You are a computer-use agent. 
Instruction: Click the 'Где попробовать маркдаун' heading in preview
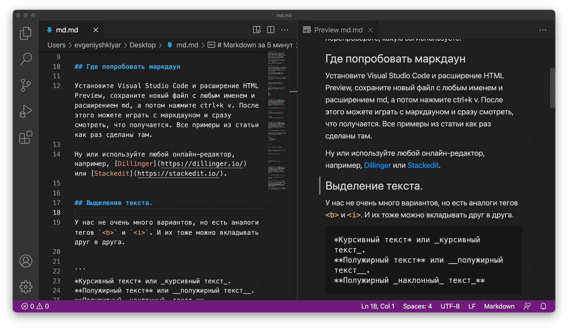pyautogui.click(x=395, y=59)
